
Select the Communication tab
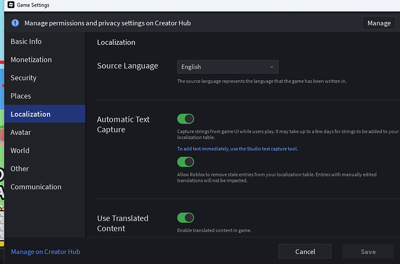click(x=36, y=187)
